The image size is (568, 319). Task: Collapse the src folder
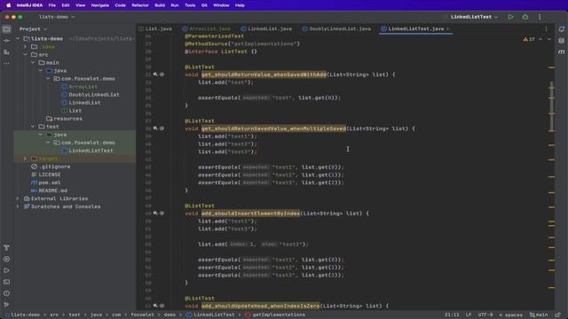(25, 55)
